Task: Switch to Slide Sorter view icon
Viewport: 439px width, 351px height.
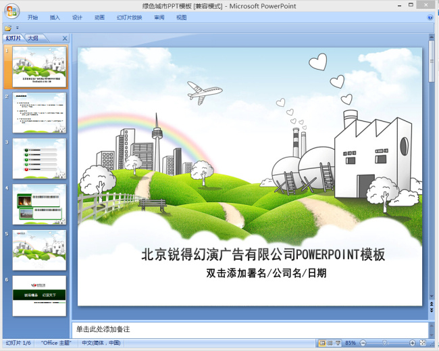Action: click(330, 343)
